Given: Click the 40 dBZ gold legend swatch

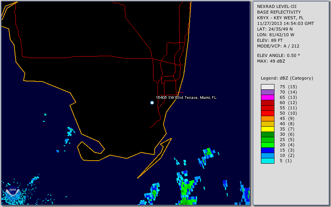Looking at the screenshot, I should pyautogui.click(x=267, y=124).
